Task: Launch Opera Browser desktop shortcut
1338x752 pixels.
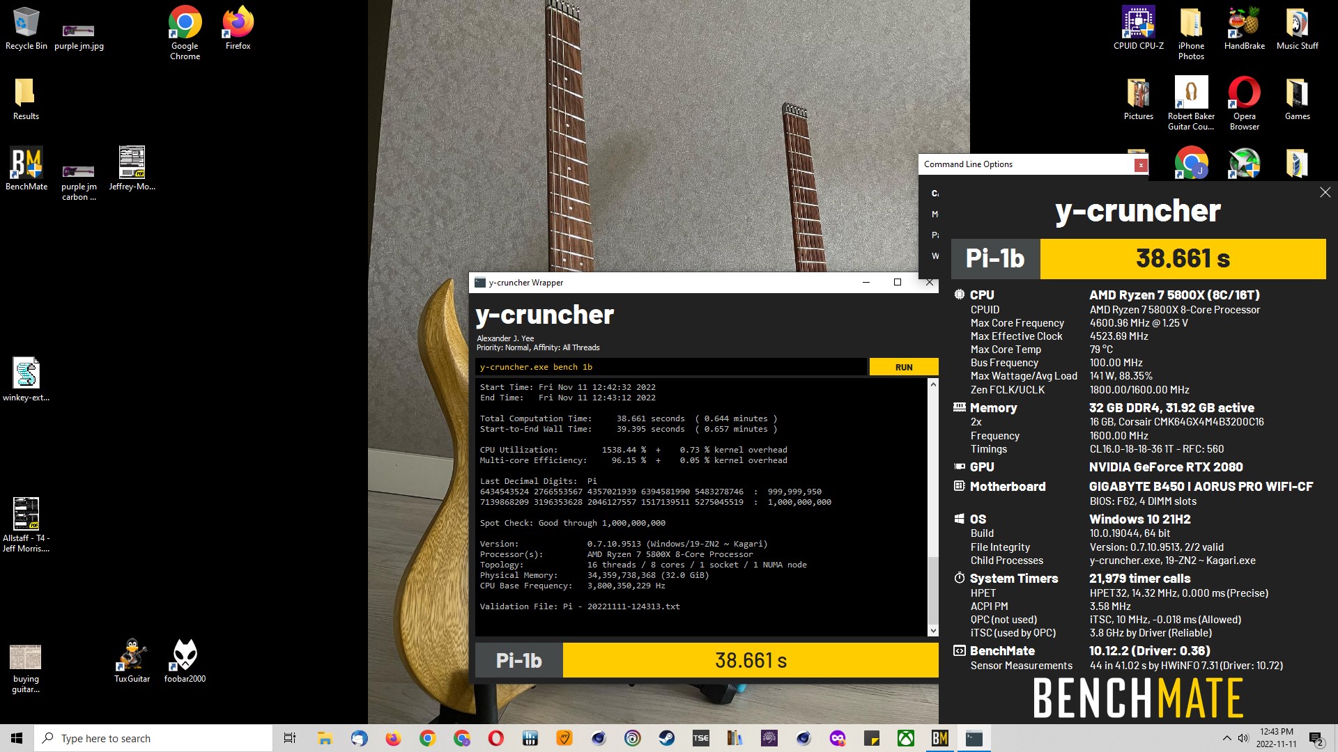Action: point(1244,104)
